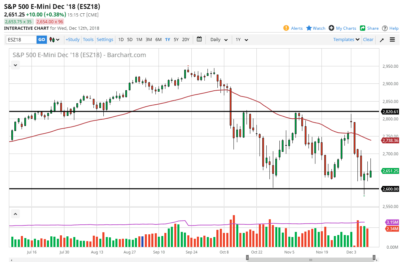The width and height of the screenshot is (403, 262).
Task: Open the Settings menu
Action: coord(105,39)
